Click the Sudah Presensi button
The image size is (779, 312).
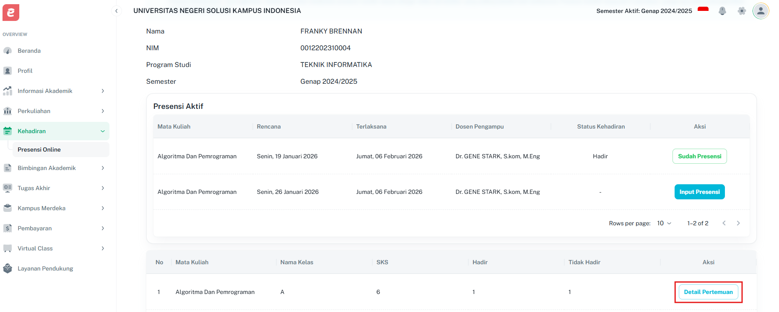[699, 156]
